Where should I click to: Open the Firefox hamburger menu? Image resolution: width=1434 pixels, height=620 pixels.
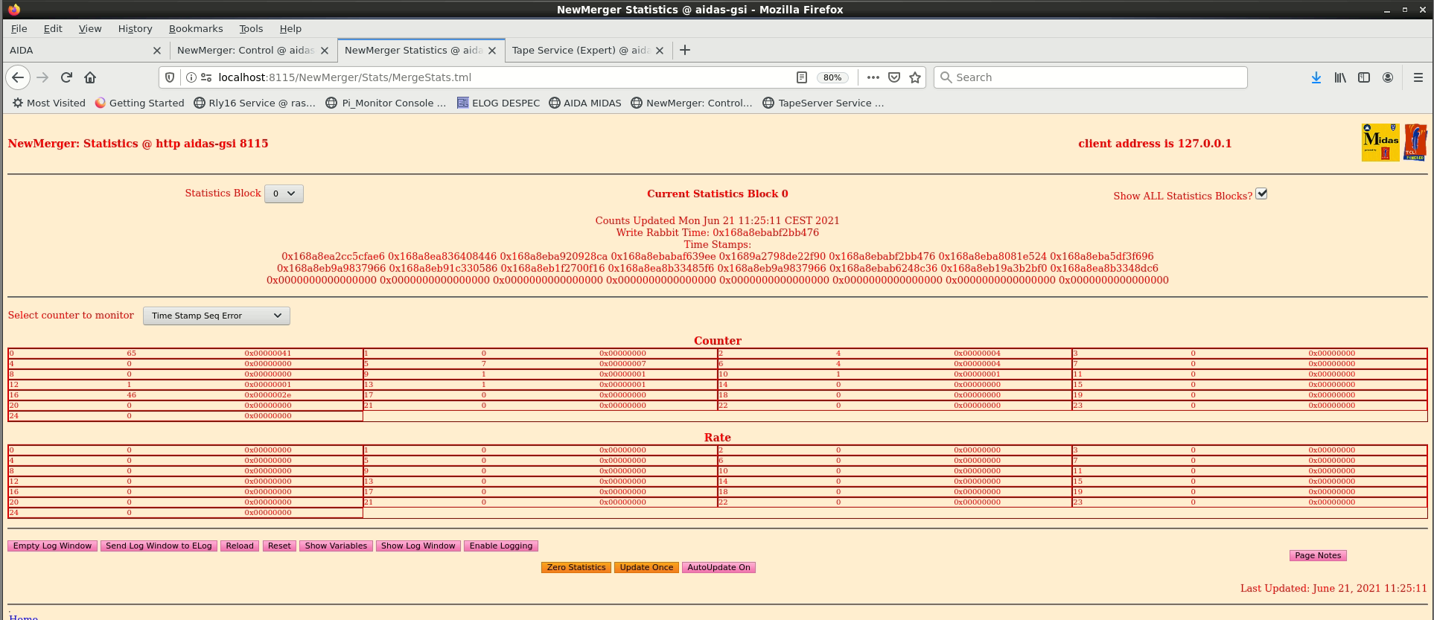pyautogui.click(x=1418, y=77)
